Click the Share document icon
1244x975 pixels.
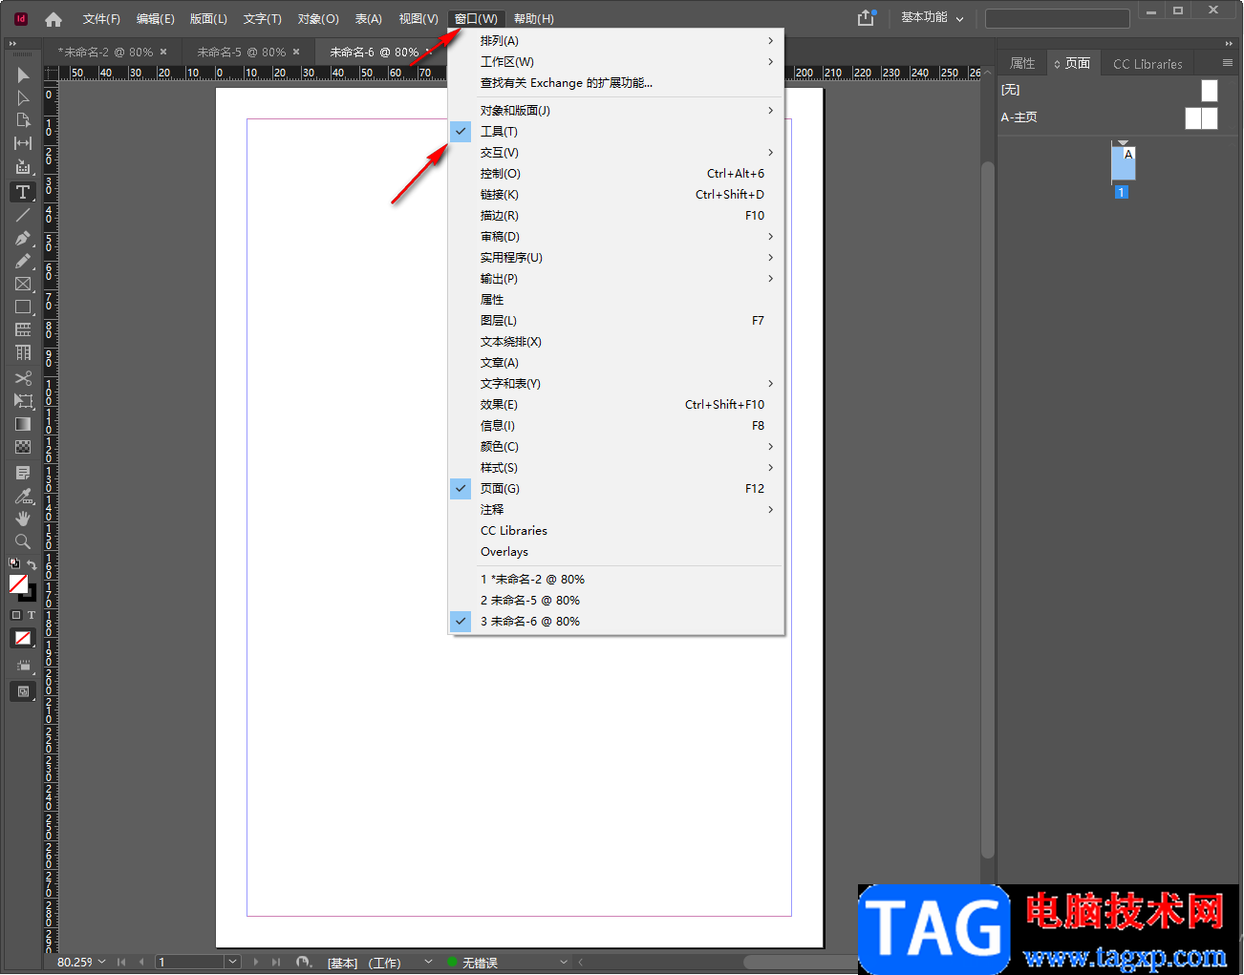[x=866, y=17]
